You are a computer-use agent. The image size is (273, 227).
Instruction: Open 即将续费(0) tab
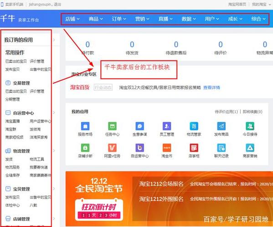click(252, 112)
